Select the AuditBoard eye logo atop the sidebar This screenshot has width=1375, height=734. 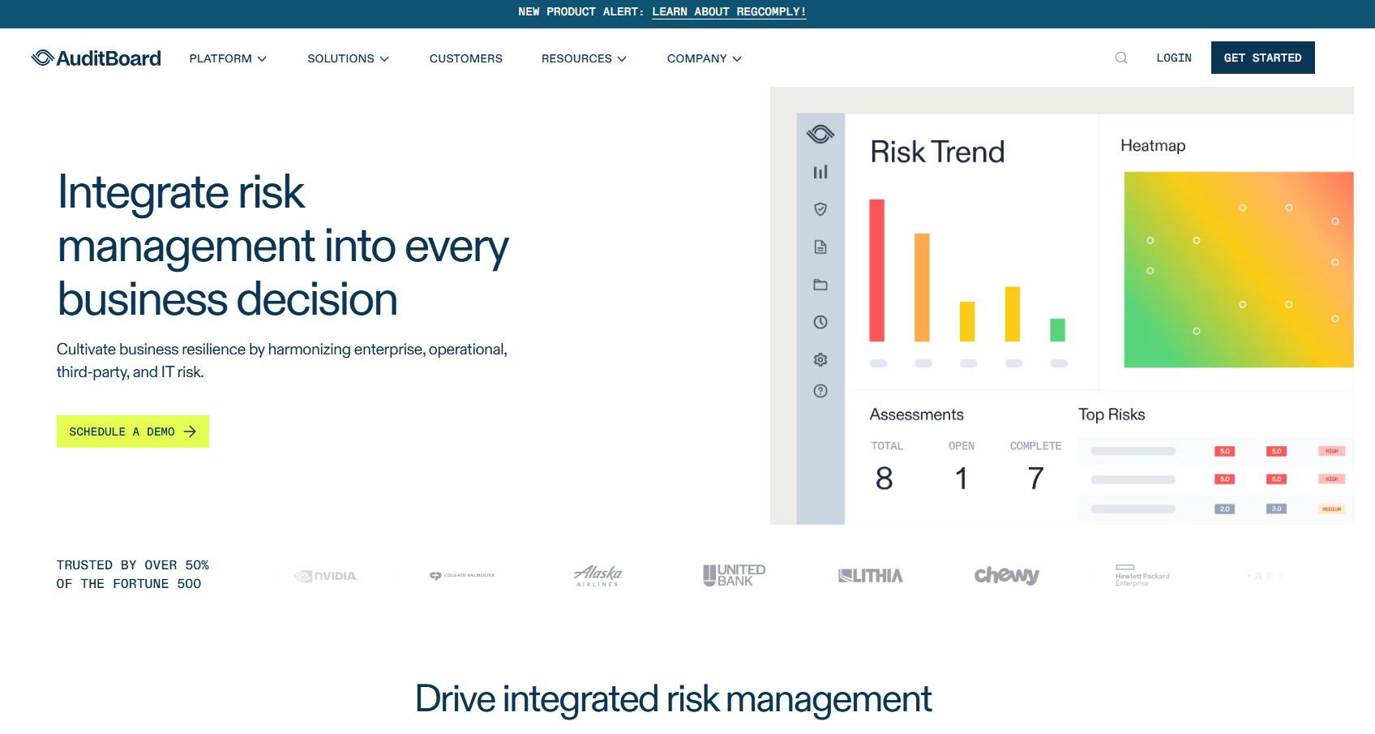[820, 133]
